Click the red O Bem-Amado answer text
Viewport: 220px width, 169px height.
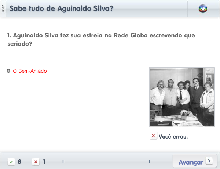[30, 71]
